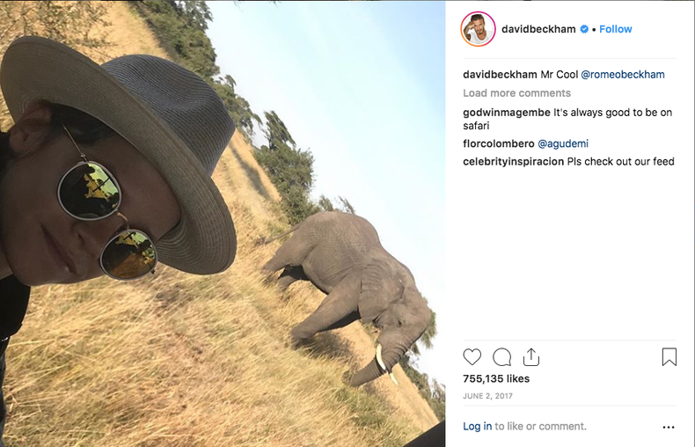Screen dimensions: 695x447
Task: Open celebrityinspiracion's profile
Action: click(x=513, y=162)
